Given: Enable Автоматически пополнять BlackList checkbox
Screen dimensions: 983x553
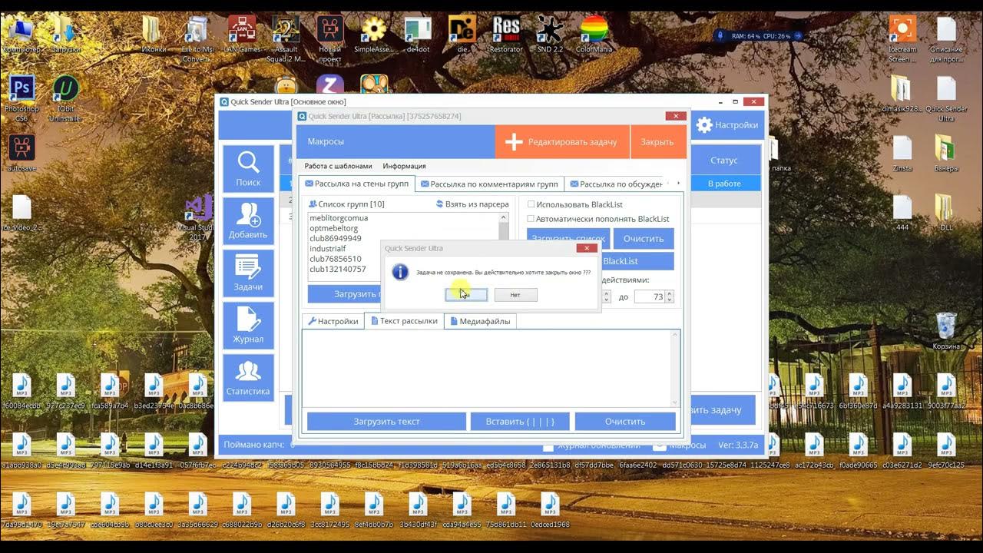Looking at the screenshot, I should (531, 219).
